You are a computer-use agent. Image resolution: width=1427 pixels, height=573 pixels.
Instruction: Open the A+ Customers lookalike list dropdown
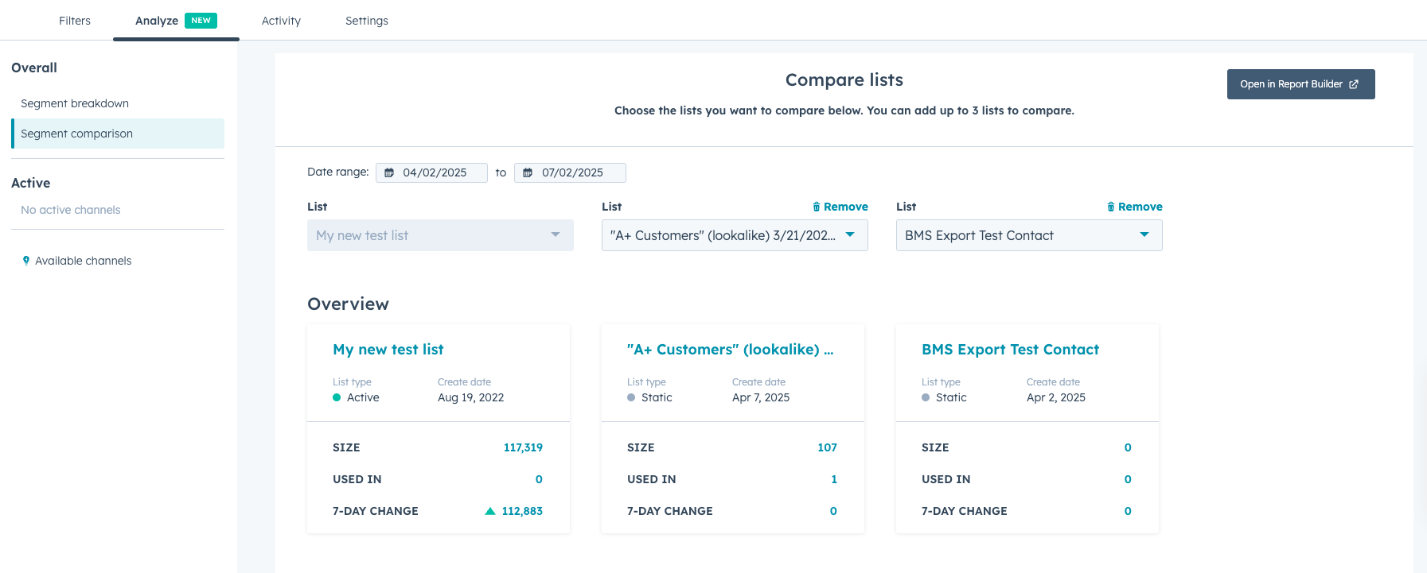[x=734, y=235]
